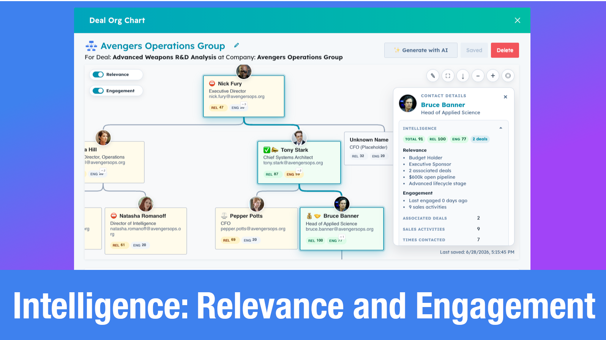Image resolution: width=606 pixels, height=340 pixels.
Task: Expand Nick Fury's reports count badge
Action: click(244, 104)
